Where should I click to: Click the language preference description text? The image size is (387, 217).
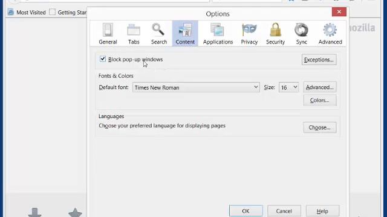click(x=162, y=126)
